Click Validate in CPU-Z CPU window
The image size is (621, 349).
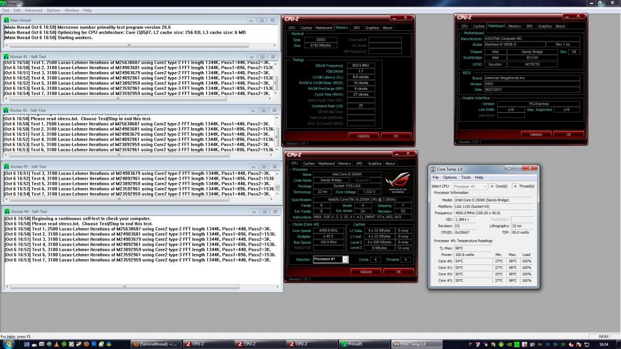tap(366, 271)
